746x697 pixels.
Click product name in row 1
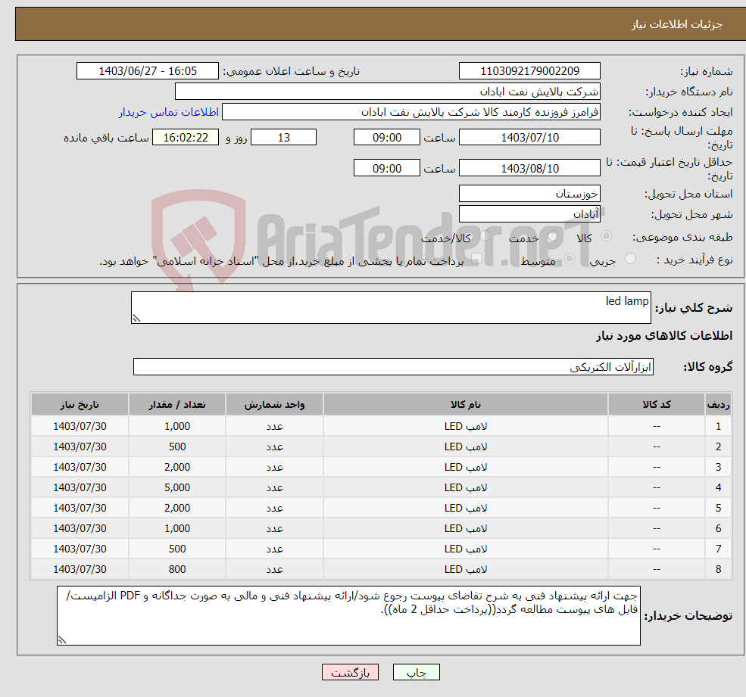point(466,426)
